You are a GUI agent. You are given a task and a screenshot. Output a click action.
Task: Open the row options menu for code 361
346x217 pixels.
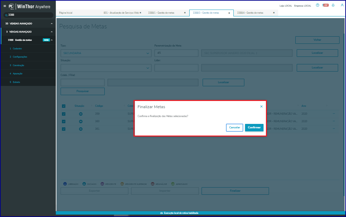tap(334, 128)
